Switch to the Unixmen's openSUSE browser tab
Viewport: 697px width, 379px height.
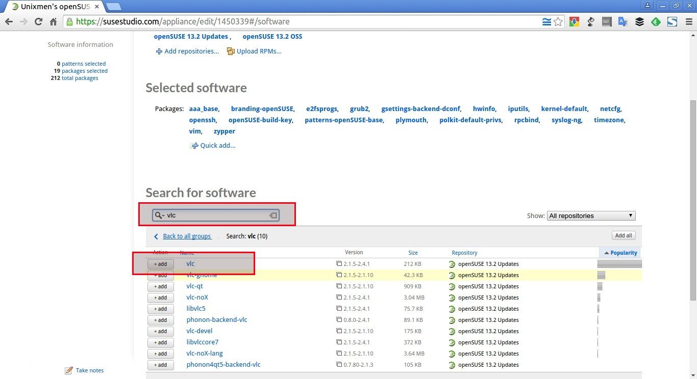click(x=55, y=7)
